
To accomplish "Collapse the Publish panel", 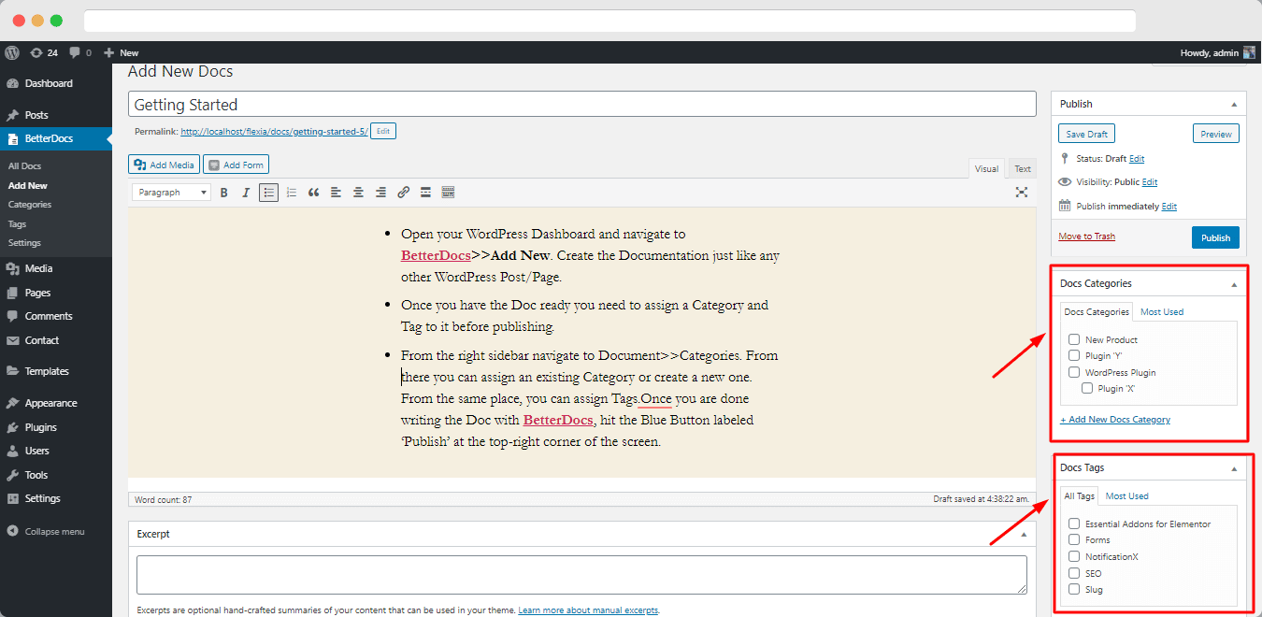I will point(1232,103).
